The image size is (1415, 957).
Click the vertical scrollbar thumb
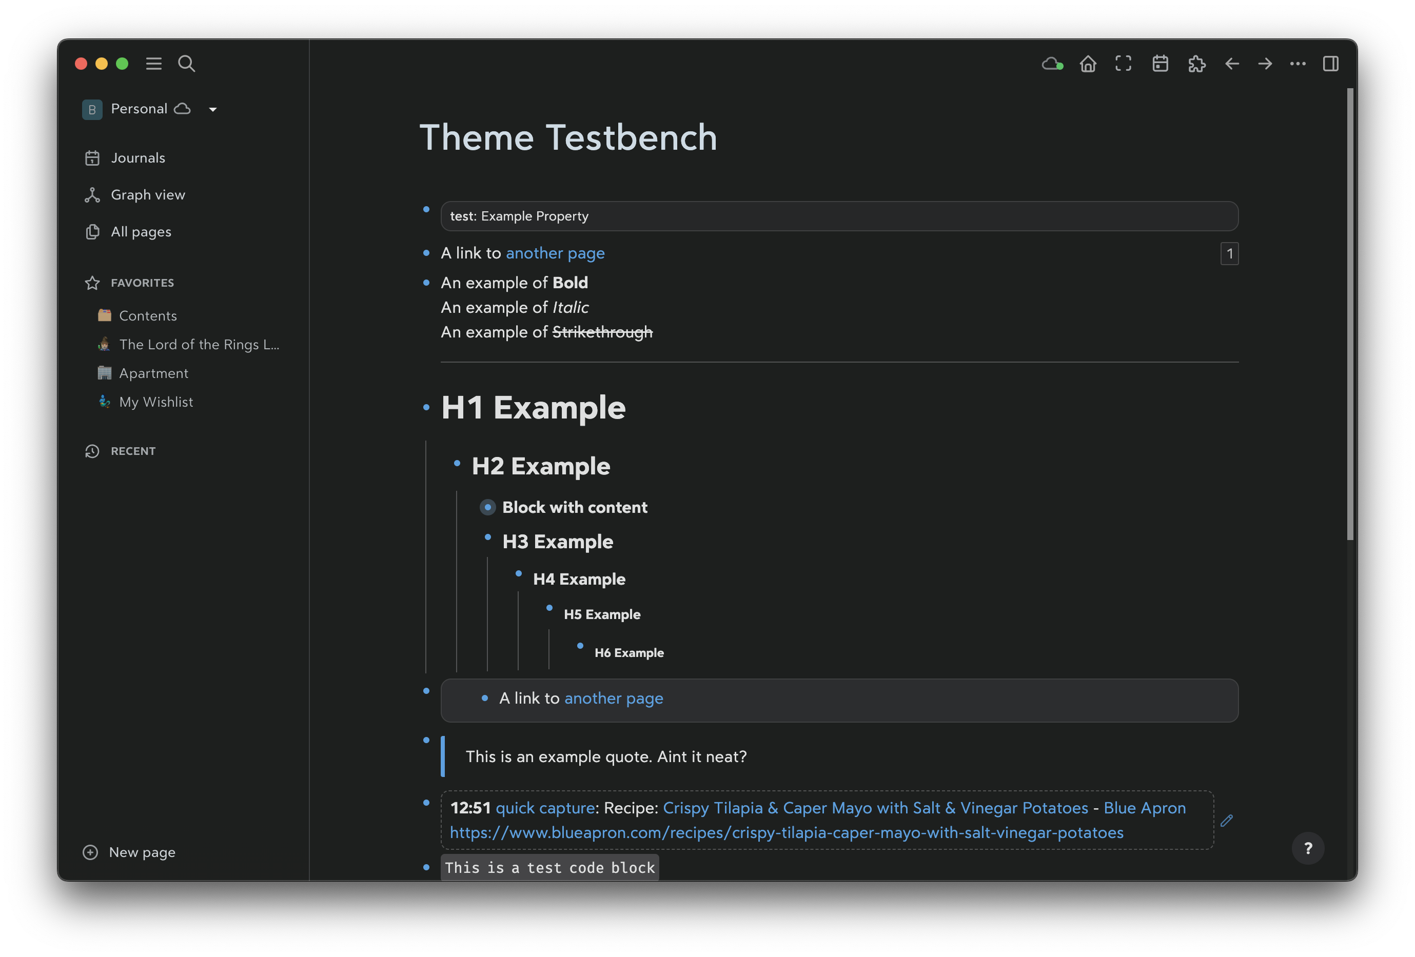(x=1349, y=313)
